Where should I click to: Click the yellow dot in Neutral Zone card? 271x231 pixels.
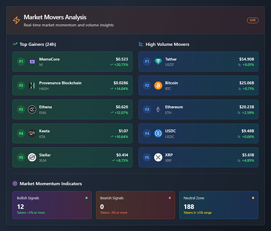tap(253, 198)
